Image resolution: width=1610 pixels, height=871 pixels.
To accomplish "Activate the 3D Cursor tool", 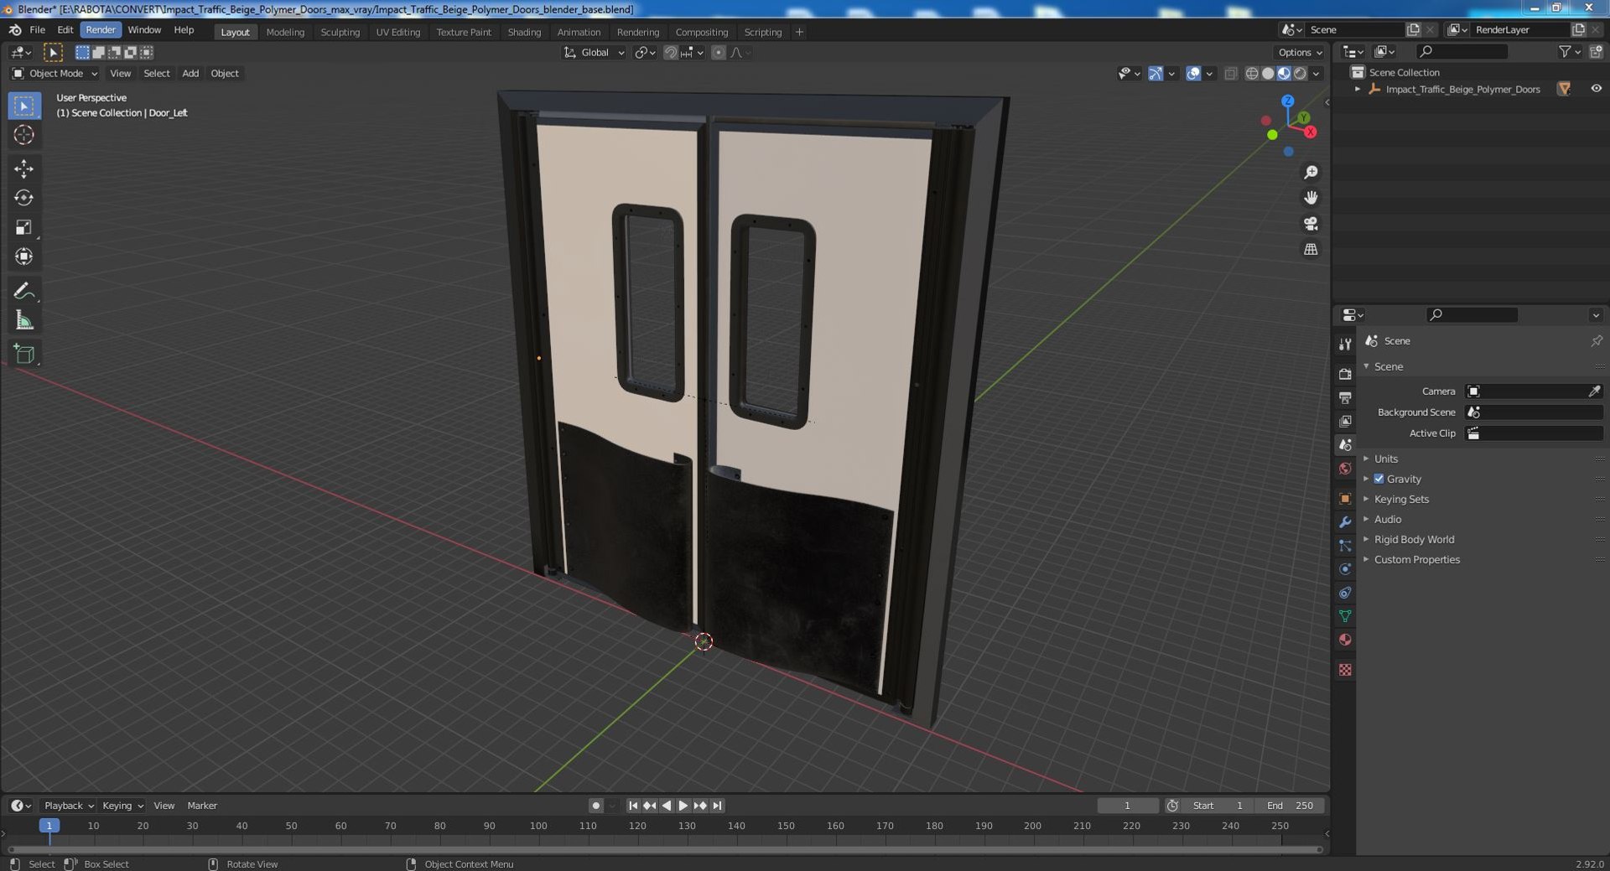I will tap(23, 135).
